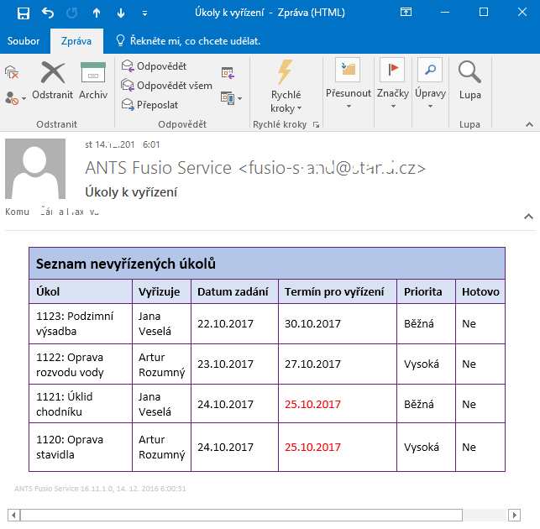Expand the Značky dropdown arrow
Viewport: 540px width, 529px height.
pyautogui.click(x=393, y=106)
